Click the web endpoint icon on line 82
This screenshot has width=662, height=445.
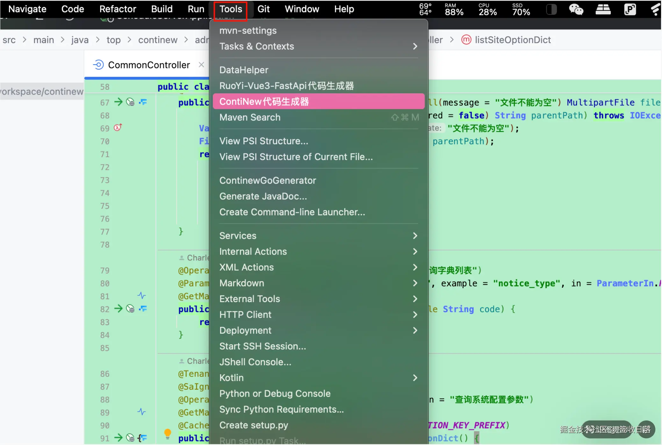tap(130, 308)
